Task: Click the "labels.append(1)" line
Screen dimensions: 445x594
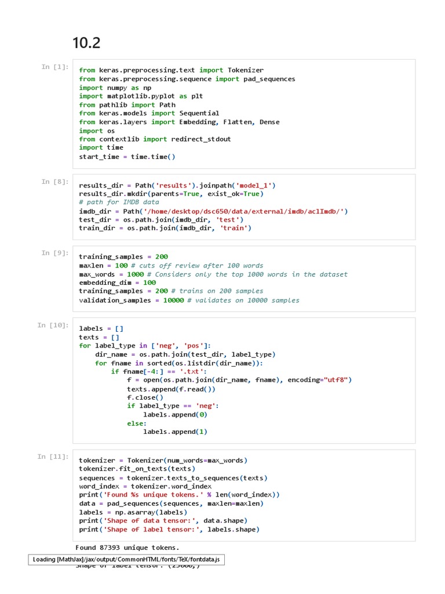Action: point(175,432)
